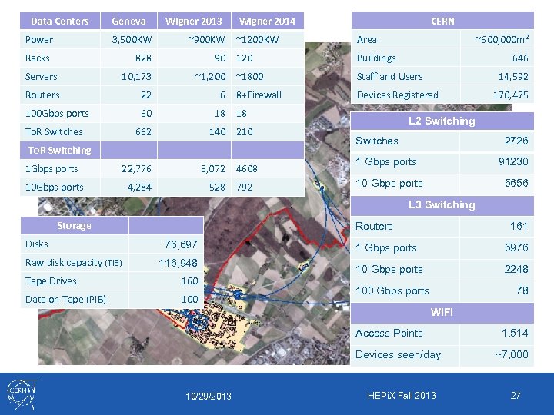Viewport: 554px width, 415px height.
Task: Click the CERN table title header
Action: click(442, 21)
